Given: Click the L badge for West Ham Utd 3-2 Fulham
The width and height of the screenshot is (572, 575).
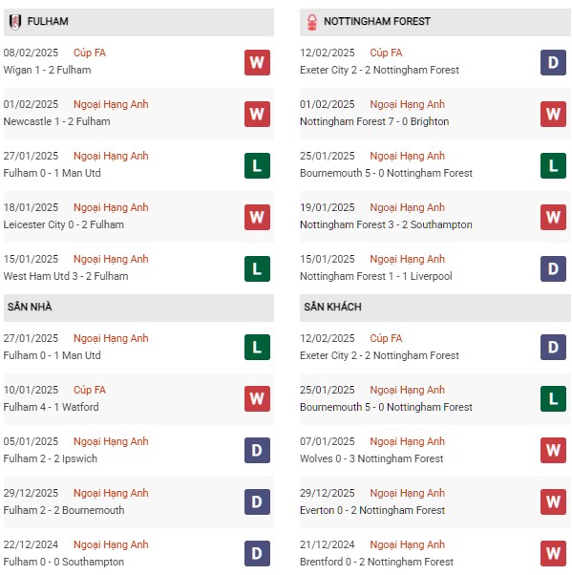Looking at the screenshot, I should tap(257, 268).
